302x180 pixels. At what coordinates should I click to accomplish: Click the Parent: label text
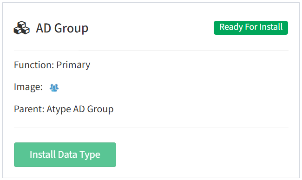click(x=29, y=109)
